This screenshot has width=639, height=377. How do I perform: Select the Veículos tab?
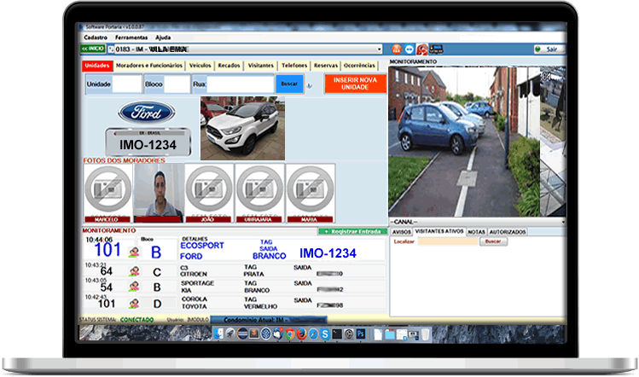(200, 65)
